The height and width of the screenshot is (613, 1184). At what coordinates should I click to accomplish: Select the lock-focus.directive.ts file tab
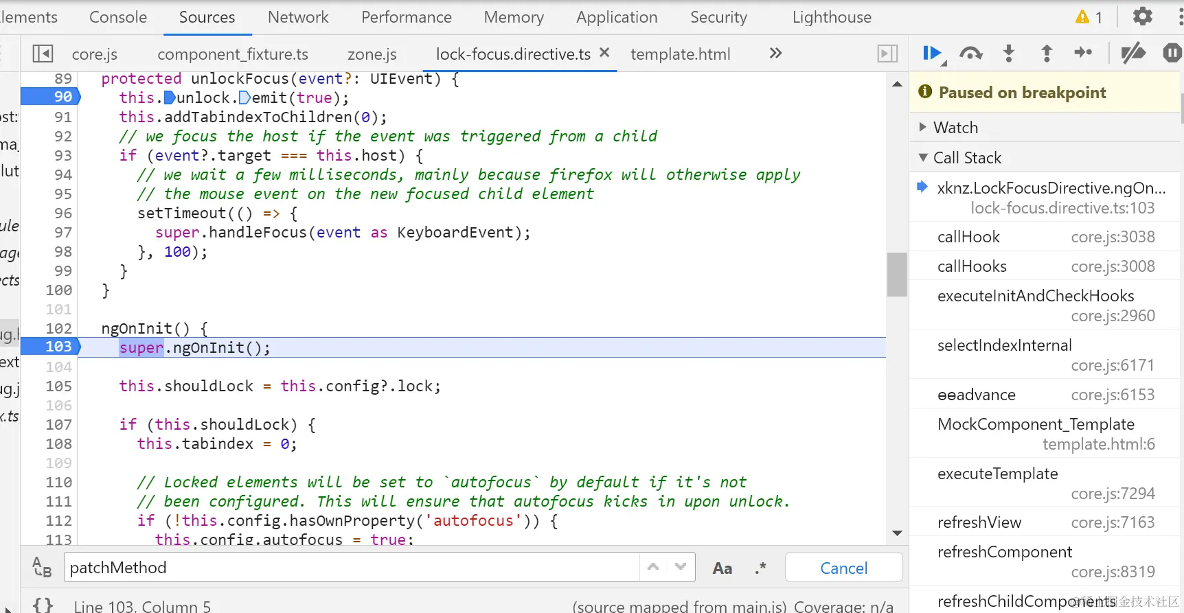point(513,54)
